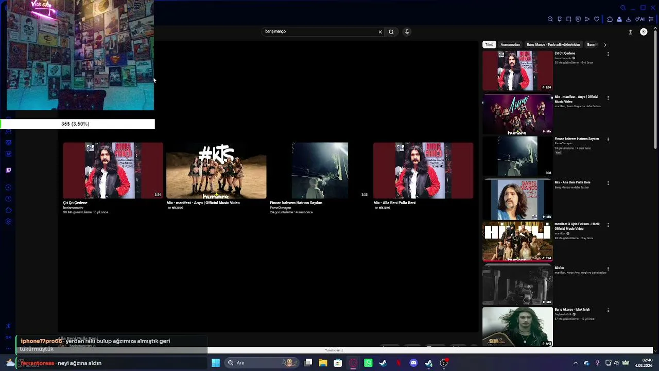Click the 35₺ donation goal progress bar

click(x=77, y=124)
